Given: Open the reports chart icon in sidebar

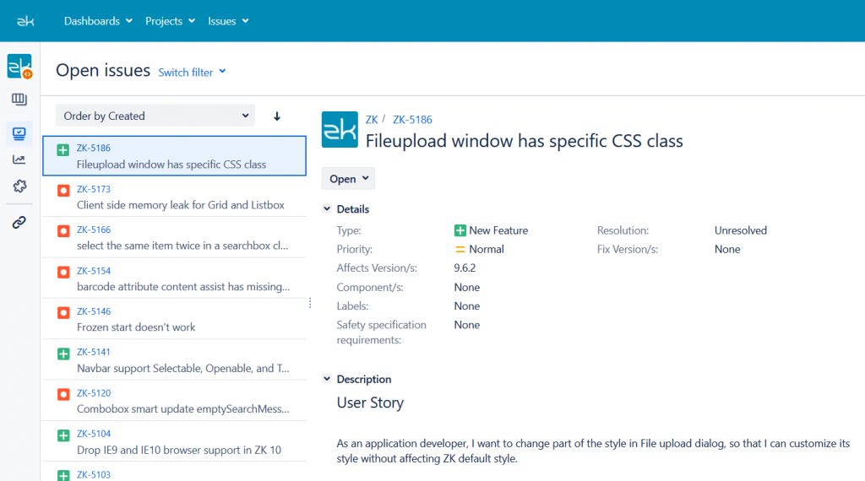Looking at the screenshot, I should [x=19, y=159].
